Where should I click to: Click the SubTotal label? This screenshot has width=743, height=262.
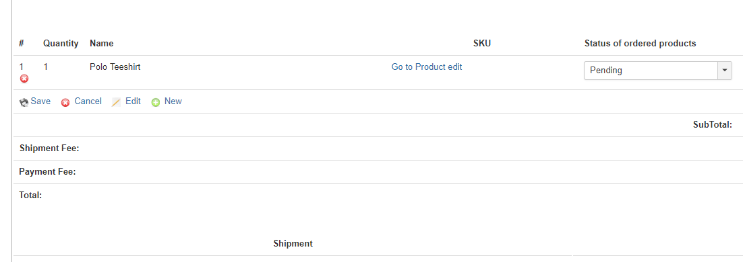(x=713, y=125)
